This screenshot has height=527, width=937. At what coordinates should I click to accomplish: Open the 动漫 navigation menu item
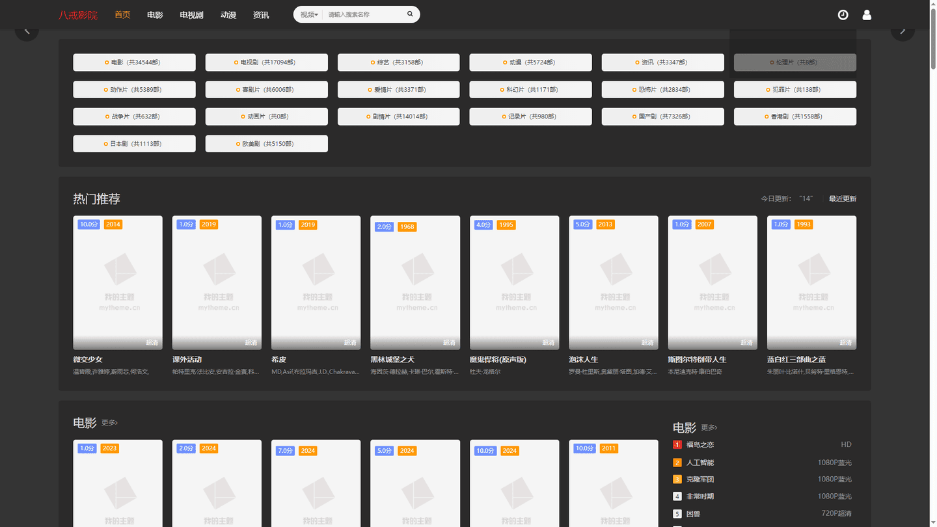point(228,14)
